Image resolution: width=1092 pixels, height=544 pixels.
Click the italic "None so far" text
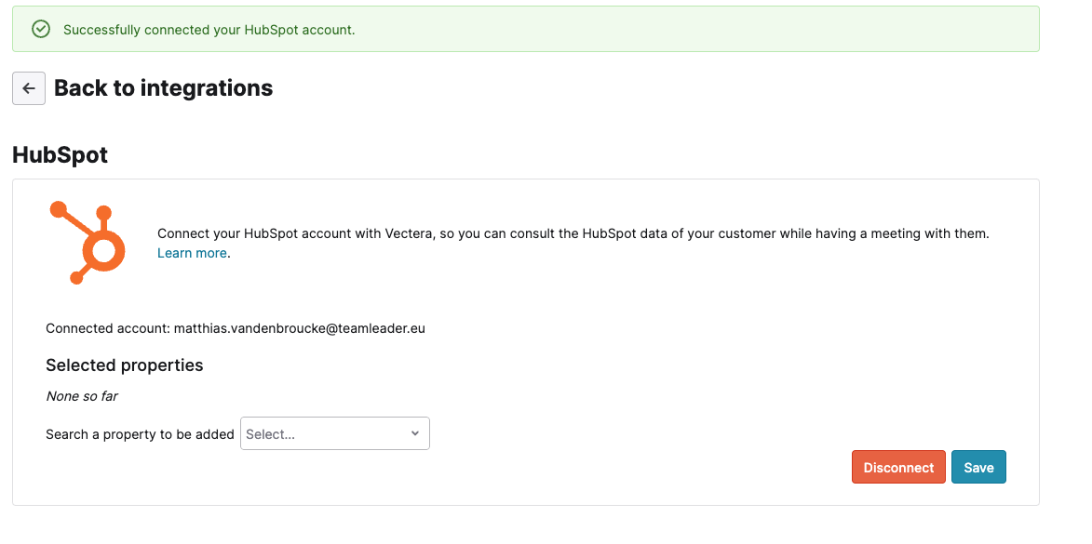click(82, 396)
